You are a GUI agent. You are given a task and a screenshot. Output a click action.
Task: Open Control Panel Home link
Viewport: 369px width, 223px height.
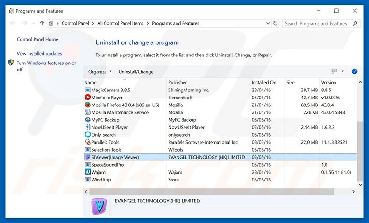coord(37,39)
